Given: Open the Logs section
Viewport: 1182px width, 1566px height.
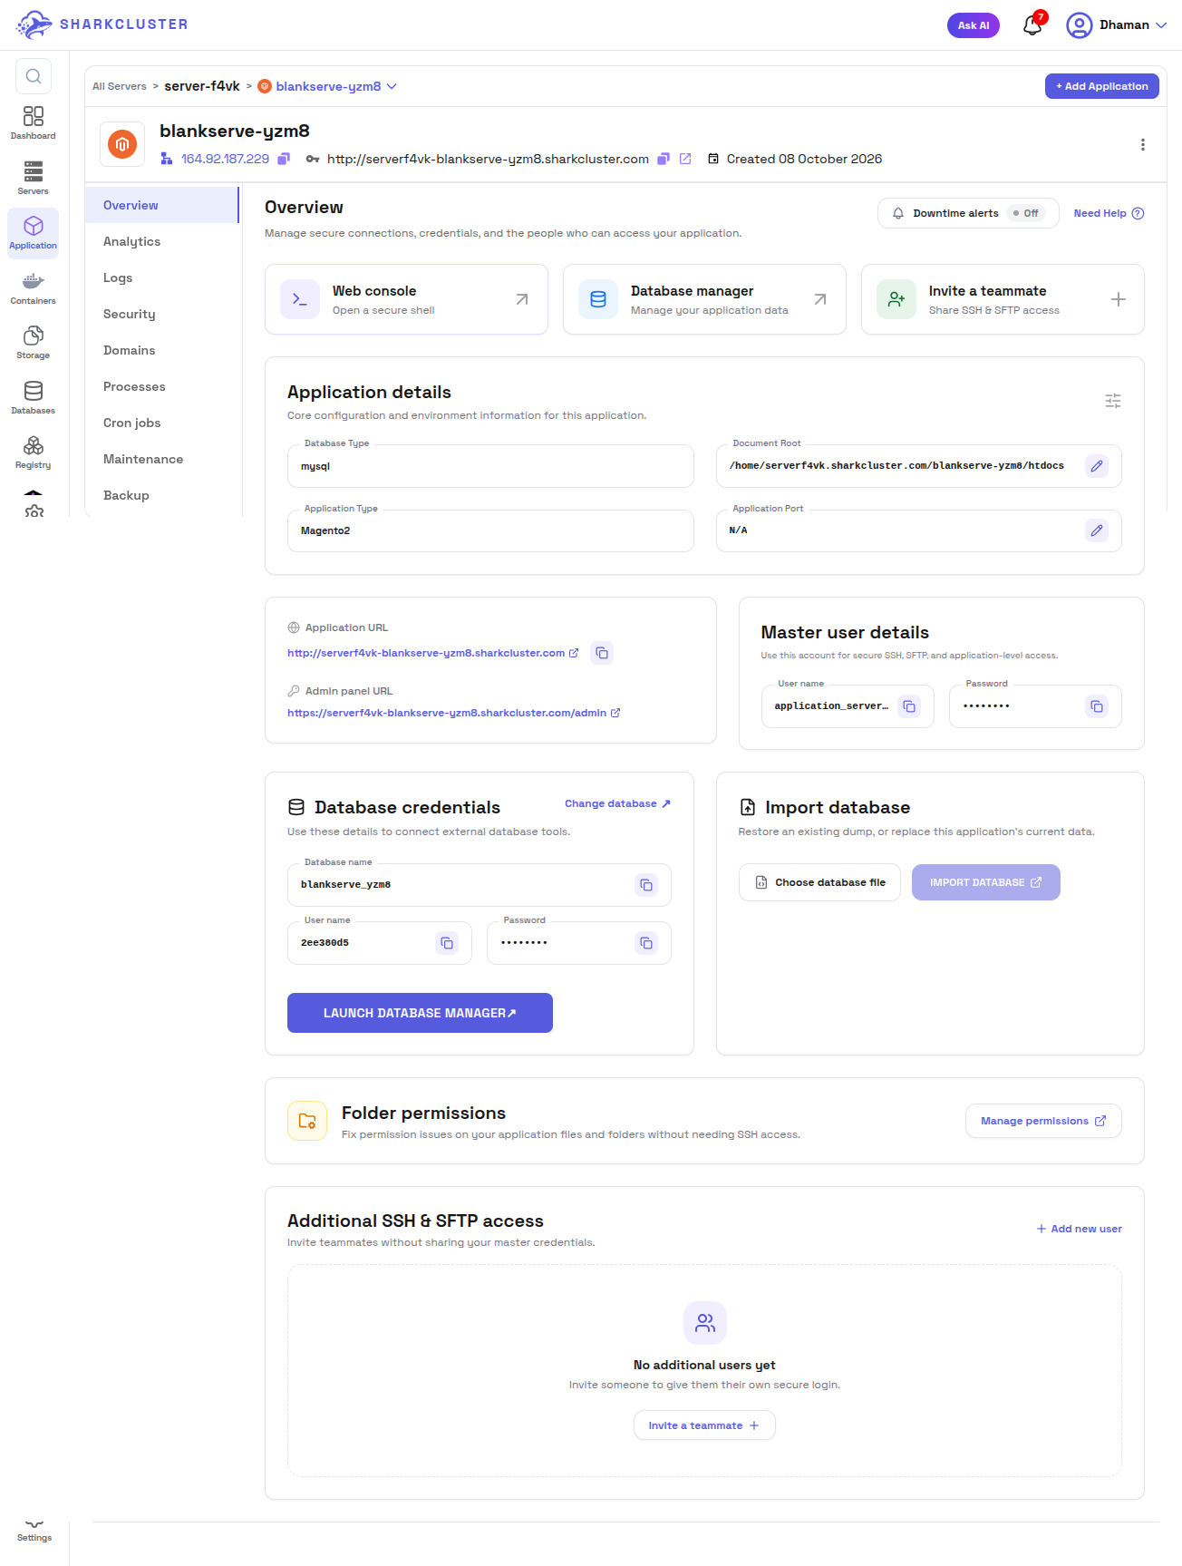Looking at the screenshot, I should pyautogui.click(x=162, y=277).
